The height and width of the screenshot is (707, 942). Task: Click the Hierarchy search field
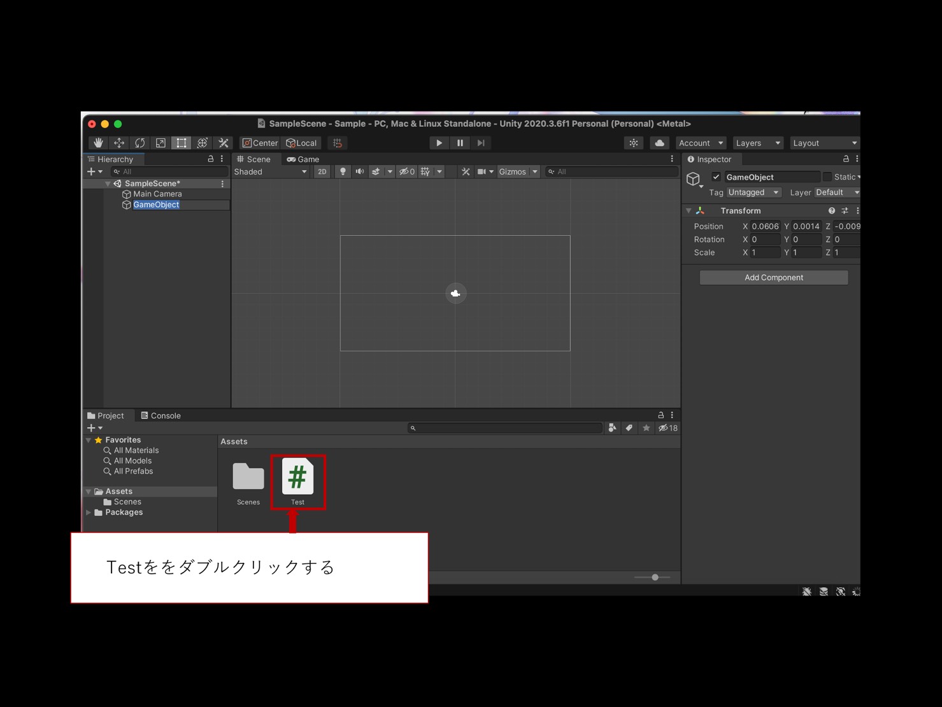[169, 171]
